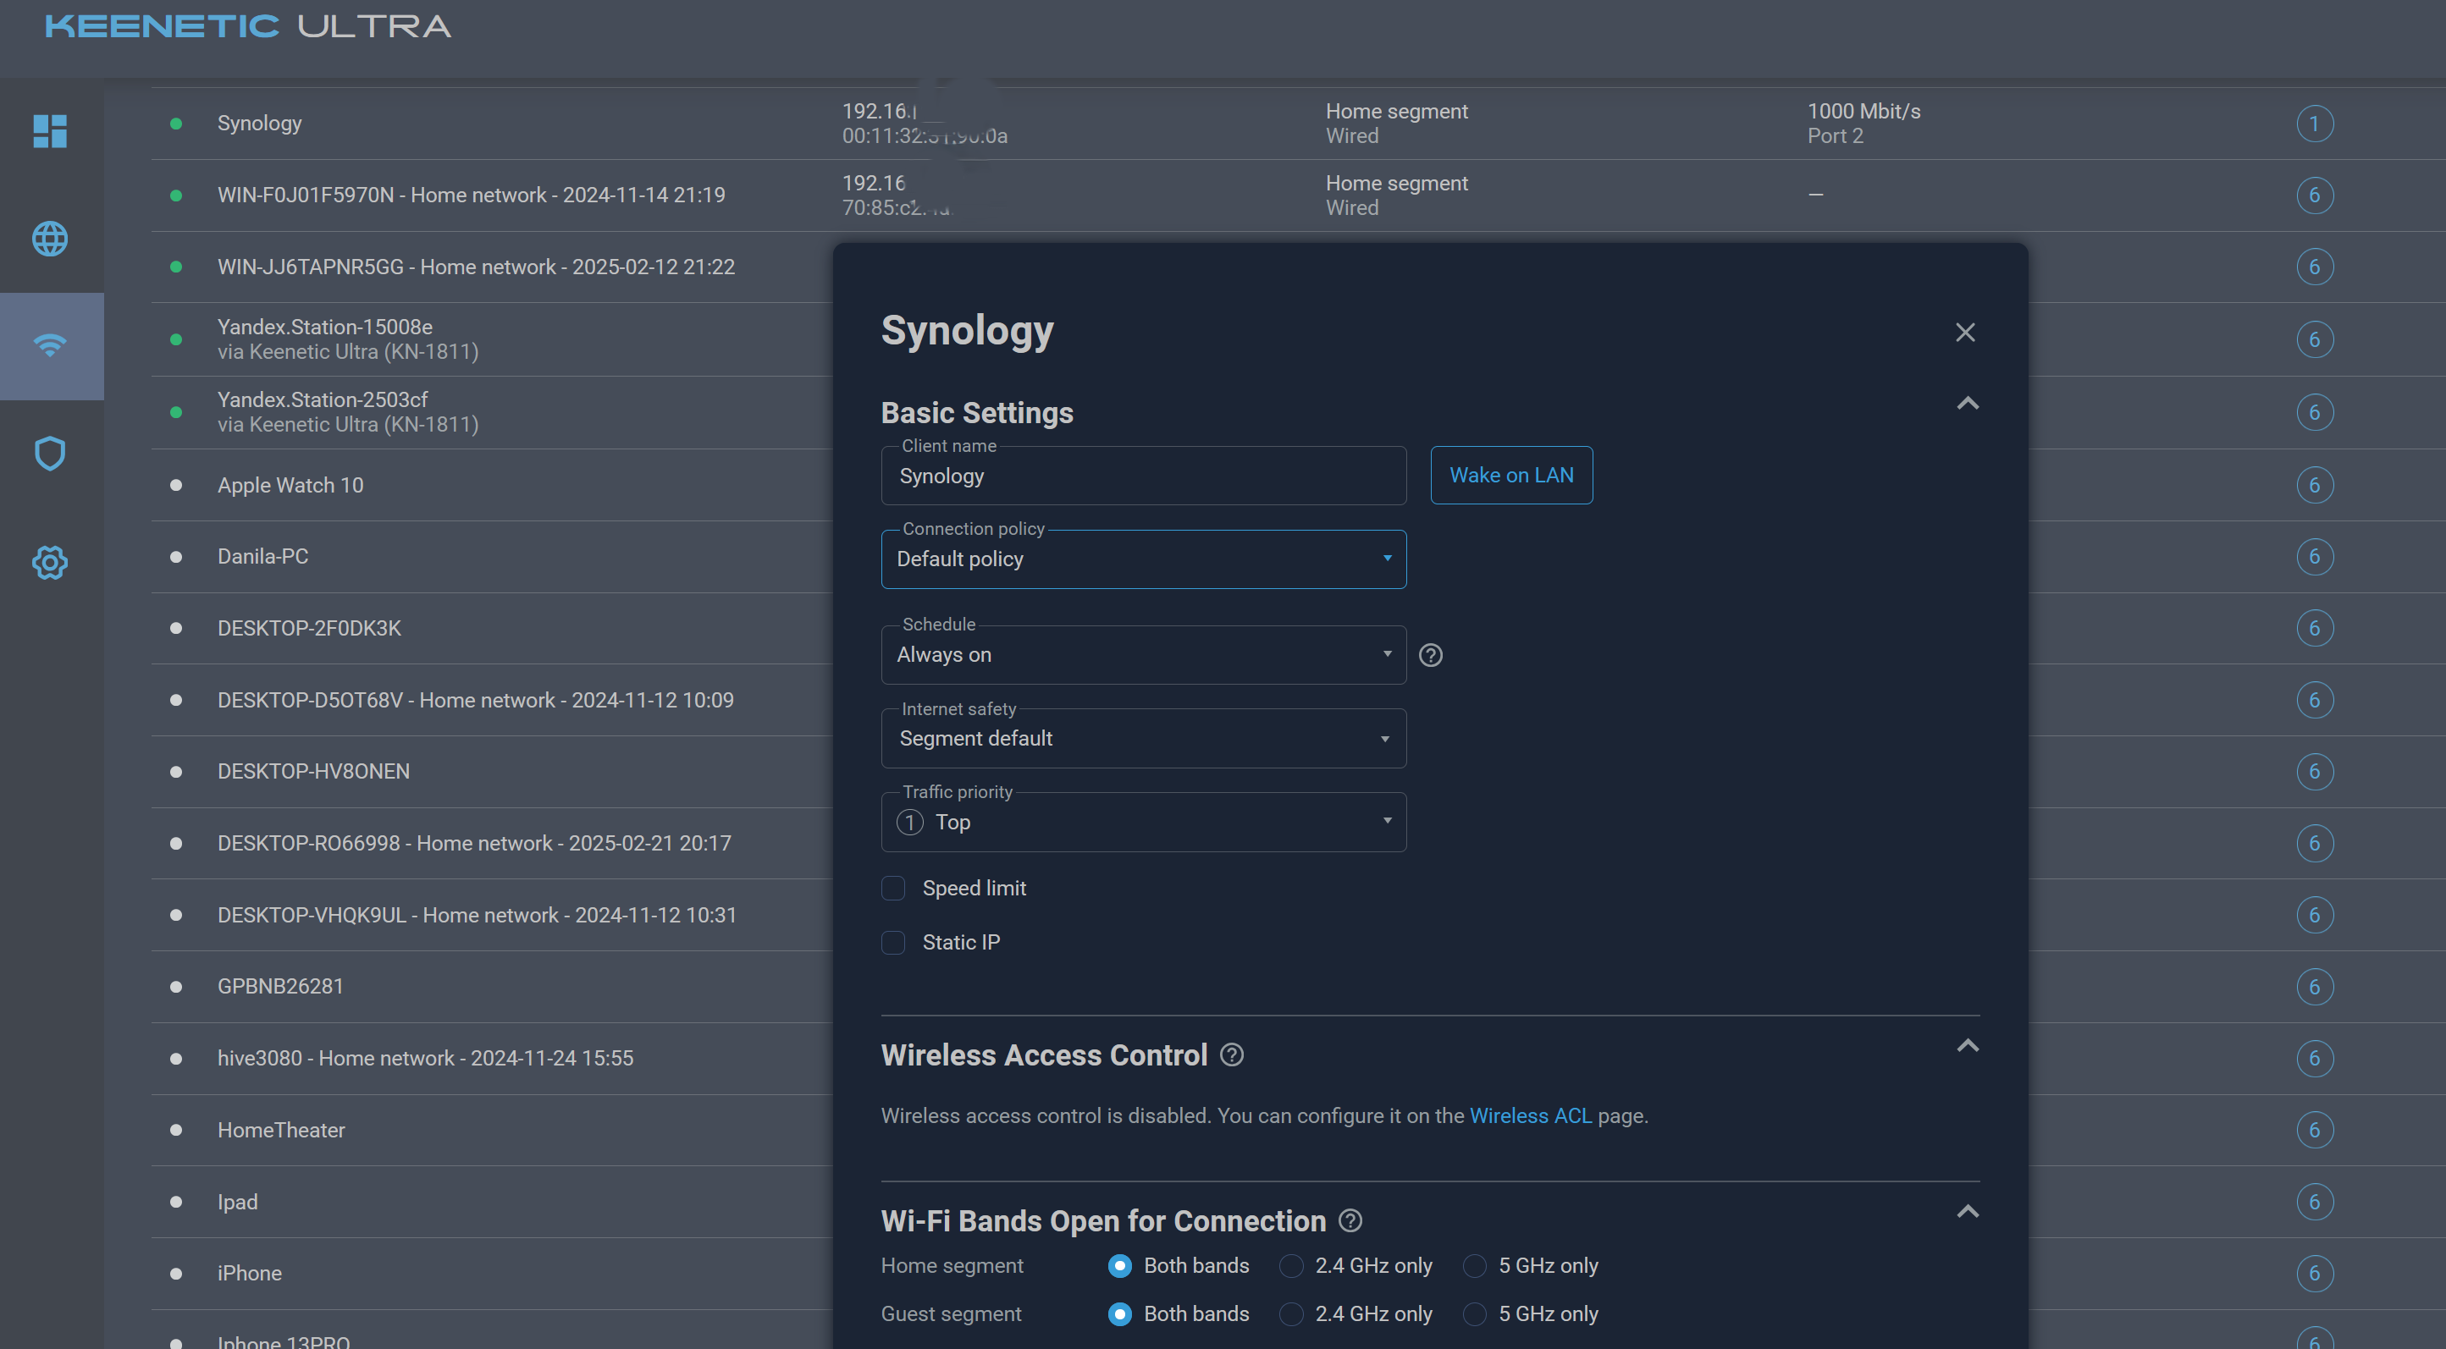Open the Internet globe icon in sidebar
This screenshot has height=1349, width=2446.
tap(49, 239)
